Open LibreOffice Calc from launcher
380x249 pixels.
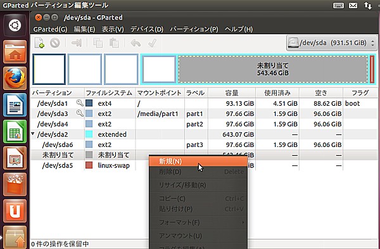click(15, 131)
